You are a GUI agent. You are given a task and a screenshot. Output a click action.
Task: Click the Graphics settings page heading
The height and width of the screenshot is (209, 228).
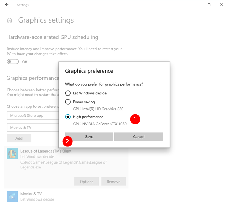[x=46, y=20]
